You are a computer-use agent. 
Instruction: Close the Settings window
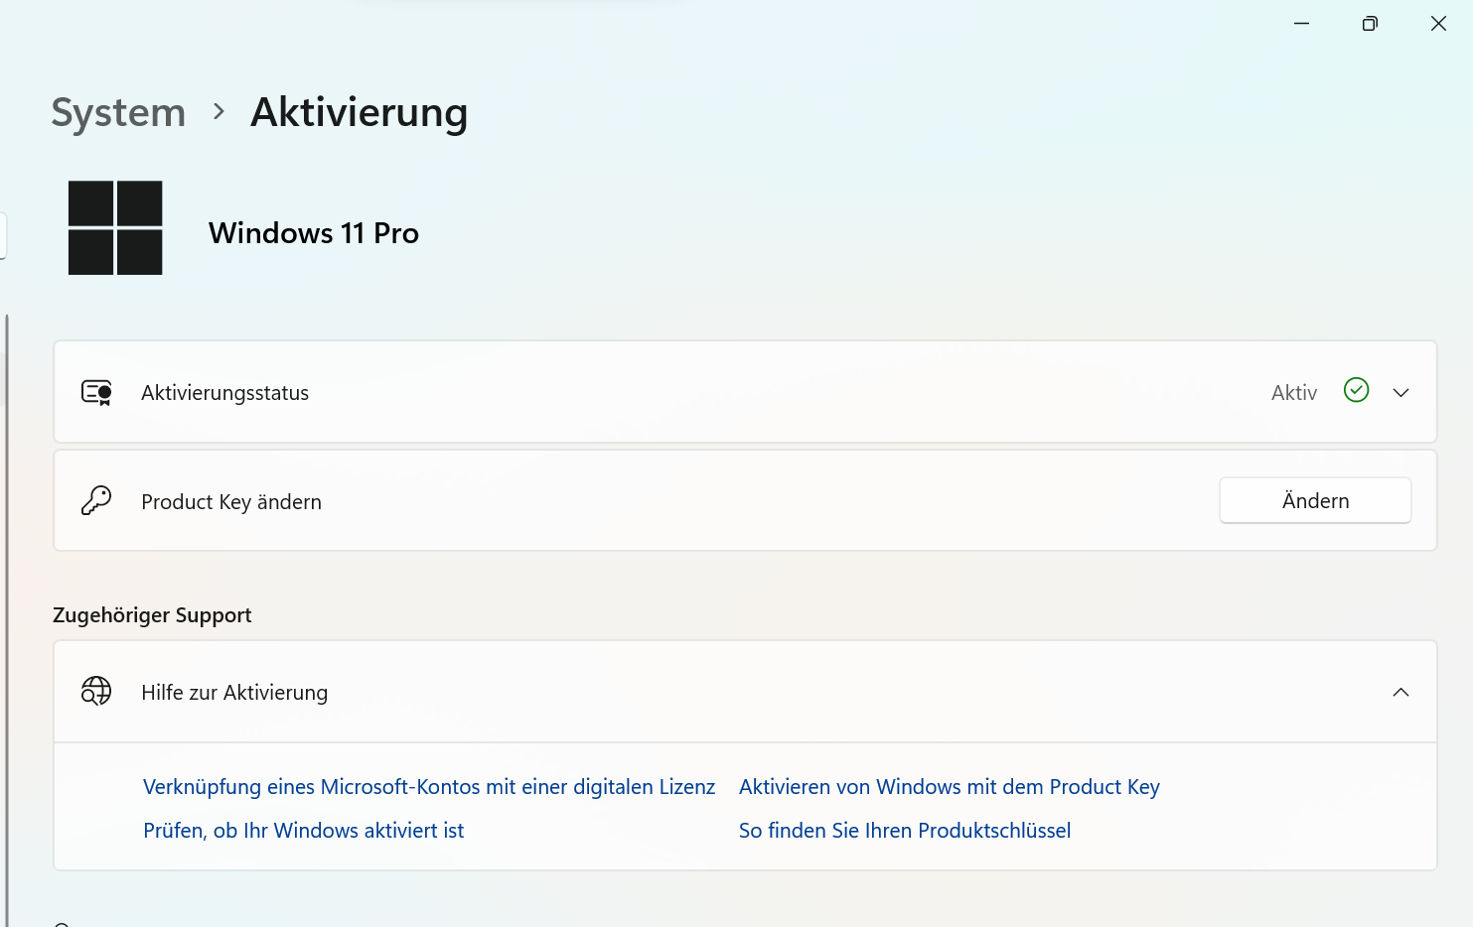click(1438, 23)
